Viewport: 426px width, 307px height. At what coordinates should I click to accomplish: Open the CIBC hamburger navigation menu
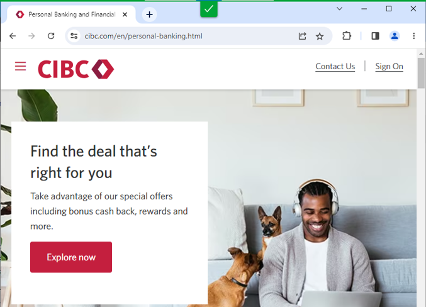(20, 66)
